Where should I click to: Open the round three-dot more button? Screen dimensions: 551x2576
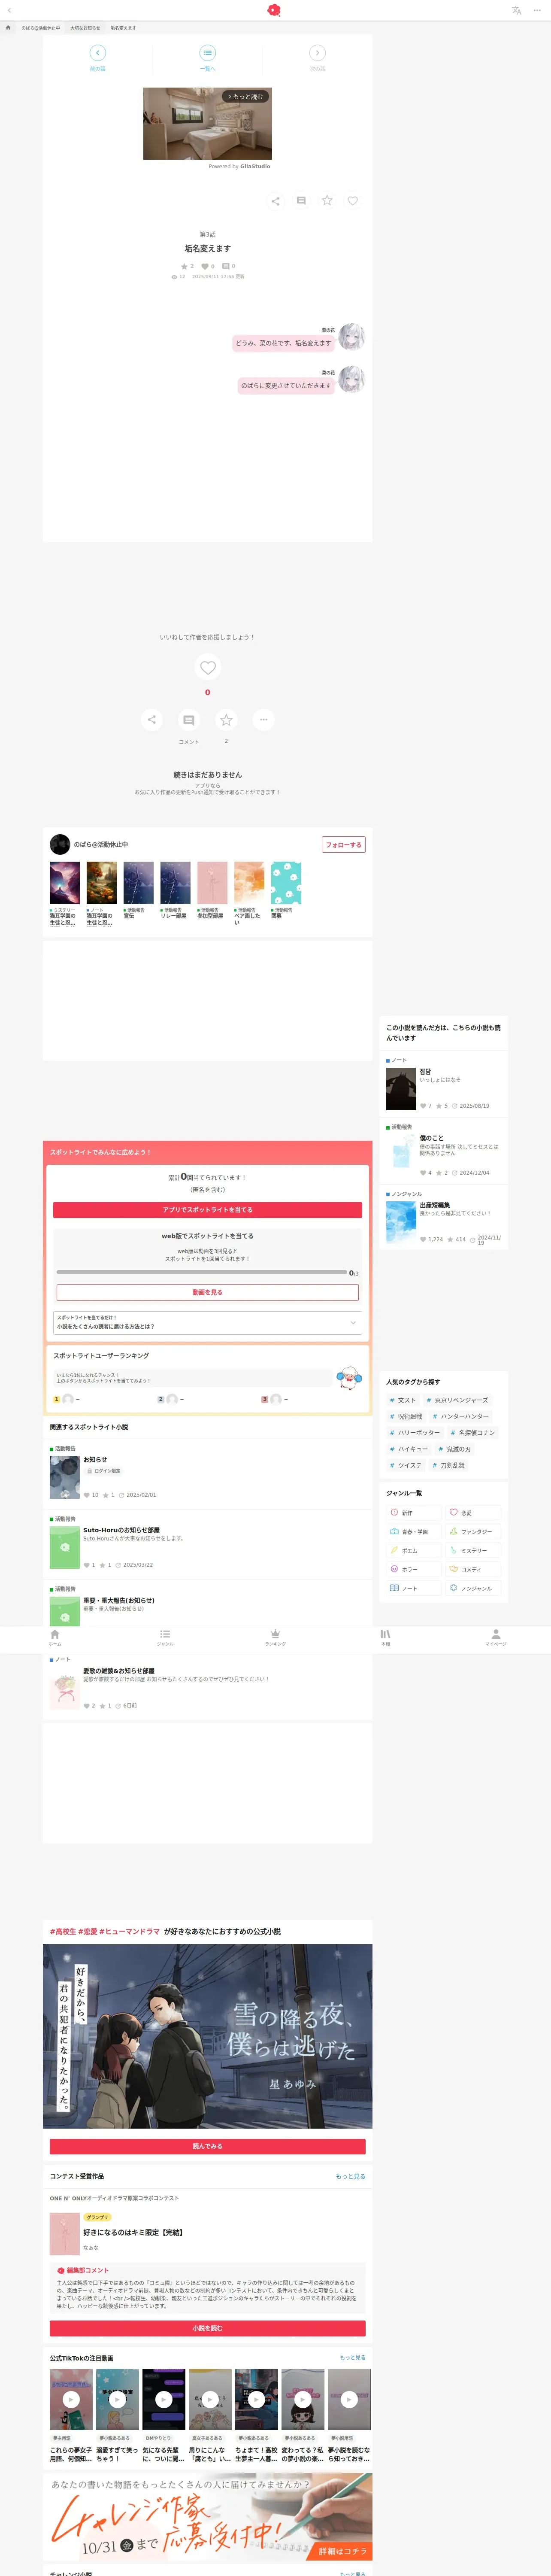tap(263, 720)
